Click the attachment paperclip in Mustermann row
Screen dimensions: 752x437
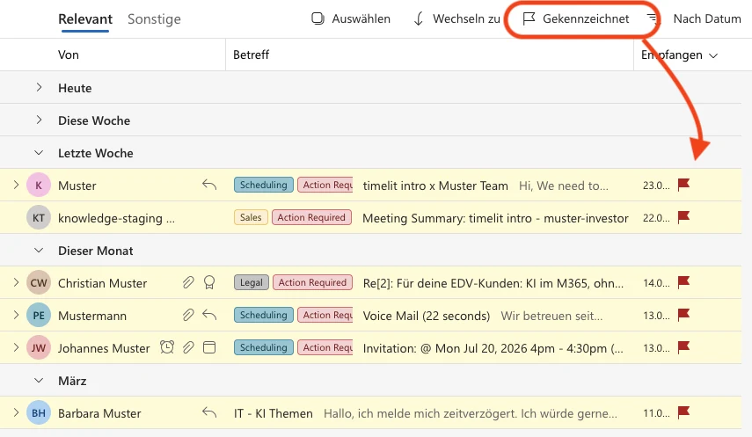pyautogui.click(x=188, y=315)
